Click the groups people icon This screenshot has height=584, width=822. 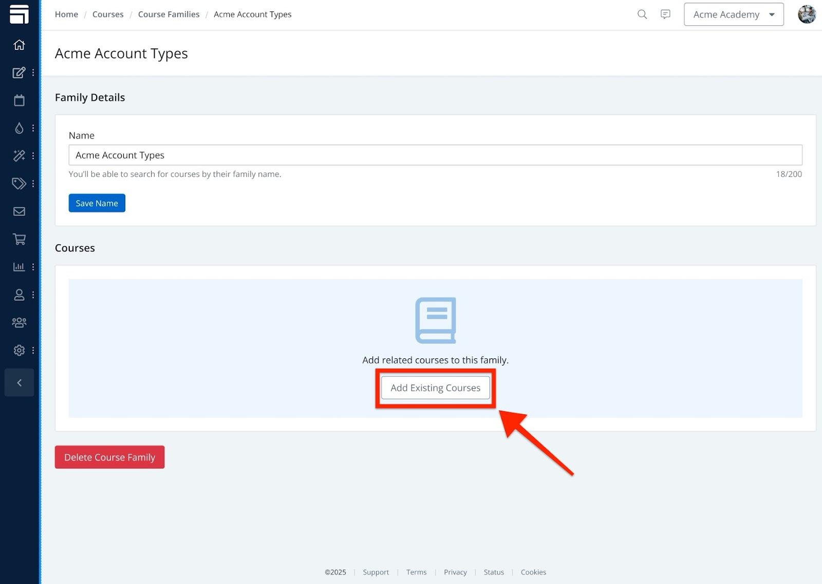tap(19, 322)
